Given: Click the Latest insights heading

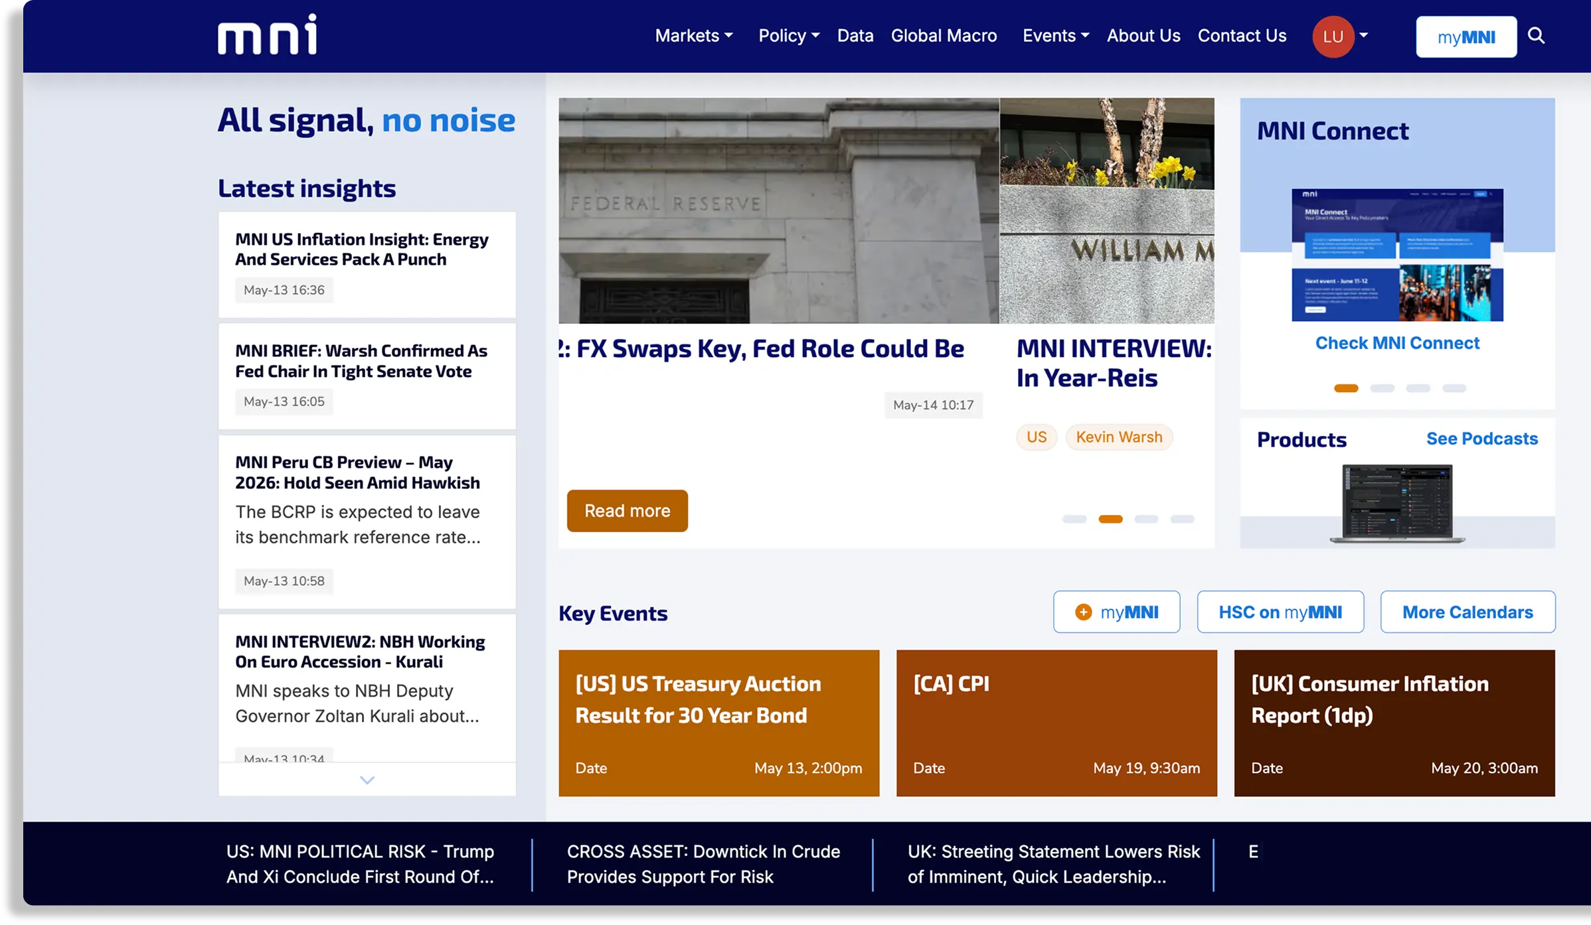Looking at the screenshot, I should click(x=306, y=188).
